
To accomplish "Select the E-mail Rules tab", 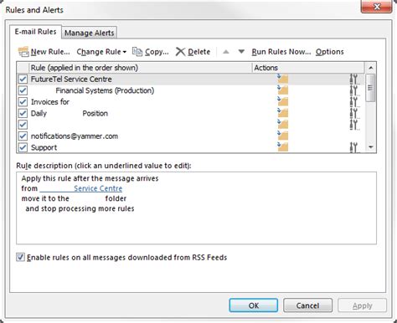I will [35, 32].
